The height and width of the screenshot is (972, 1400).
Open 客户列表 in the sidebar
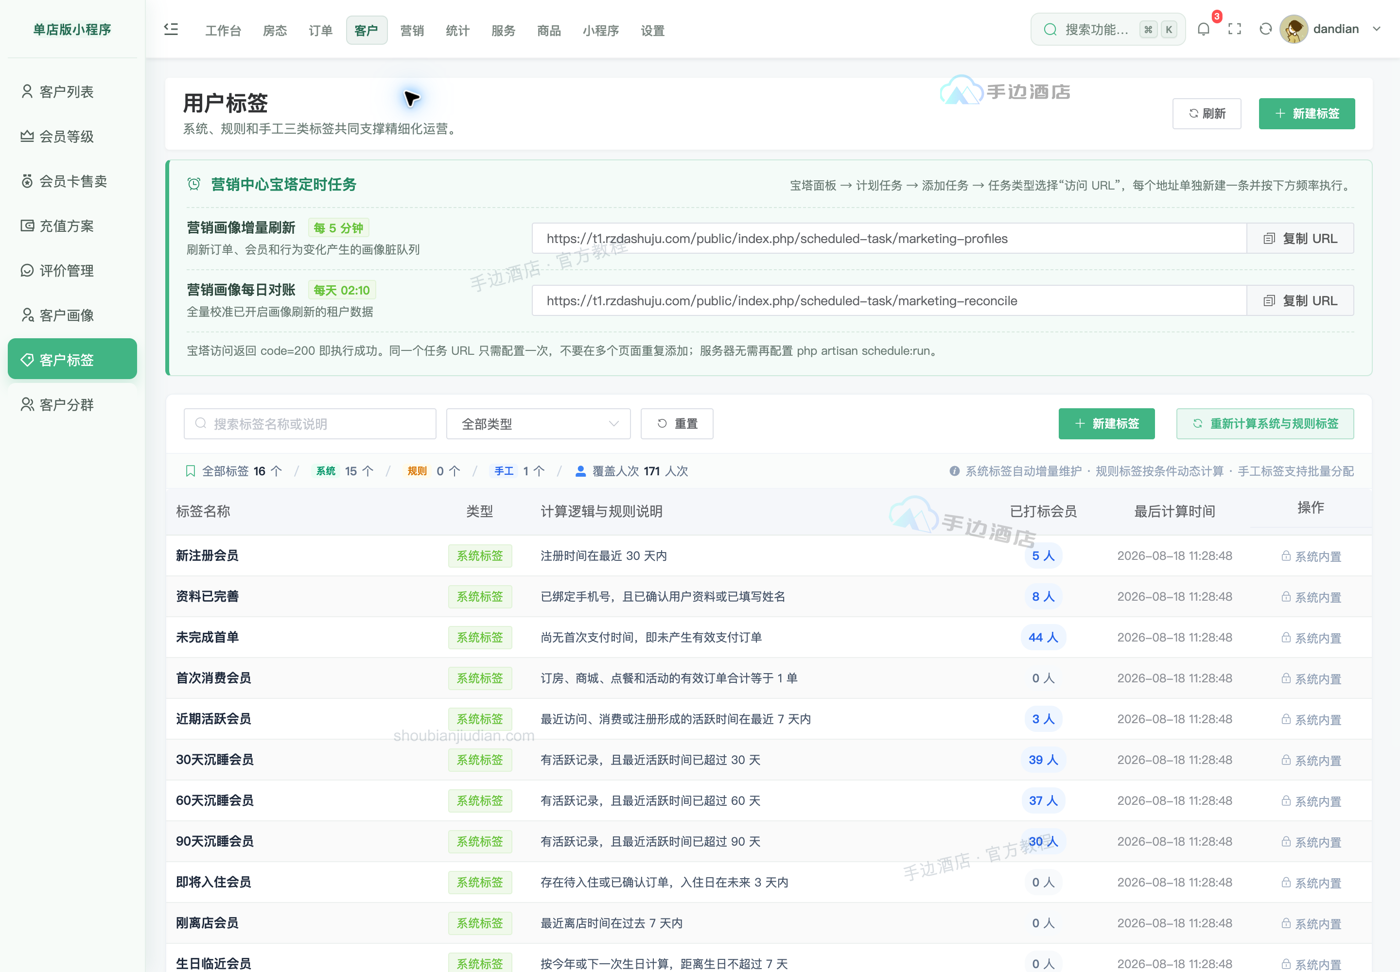coord(72,91)
